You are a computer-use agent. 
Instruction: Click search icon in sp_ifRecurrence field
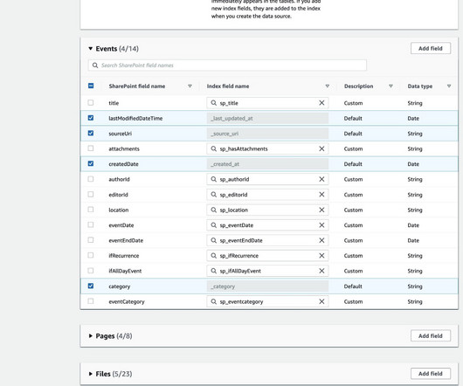pos(213,256)
